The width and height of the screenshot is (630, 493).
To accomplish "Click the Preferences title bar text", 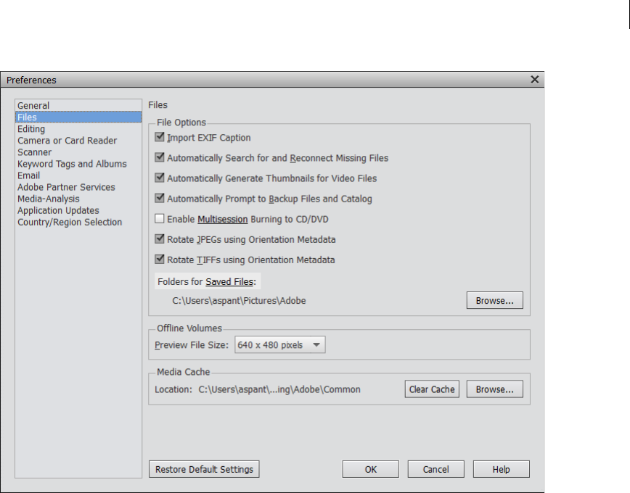I will pyautogui.click(x=31, y=80).
